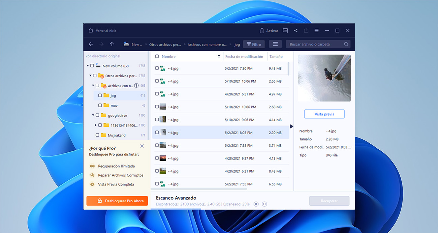
Task: Pause the Escaneo Avanzado with the pause icon
Action: (x=264, y=204)
